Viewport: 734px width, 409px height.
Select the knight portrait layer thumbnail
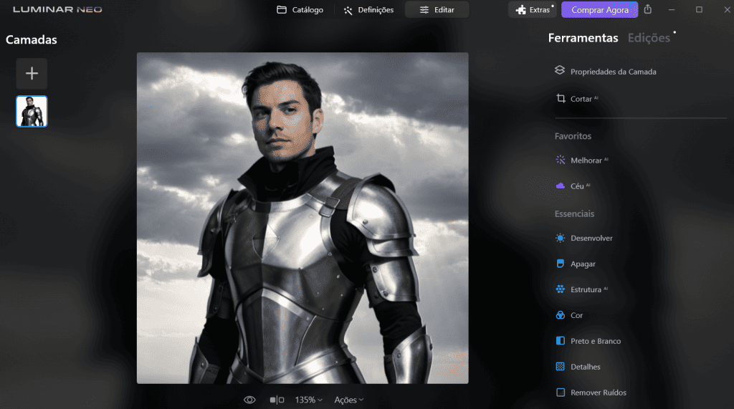32,112
